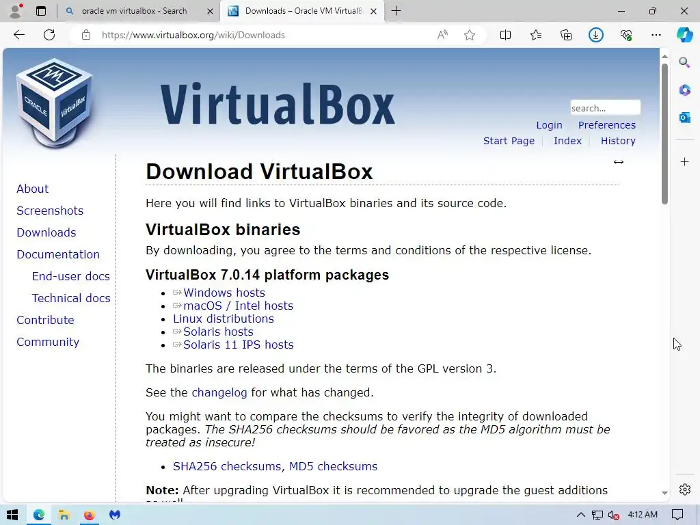Add an app to the sidebar
The image size is (700, 525).
coord(684,161)
